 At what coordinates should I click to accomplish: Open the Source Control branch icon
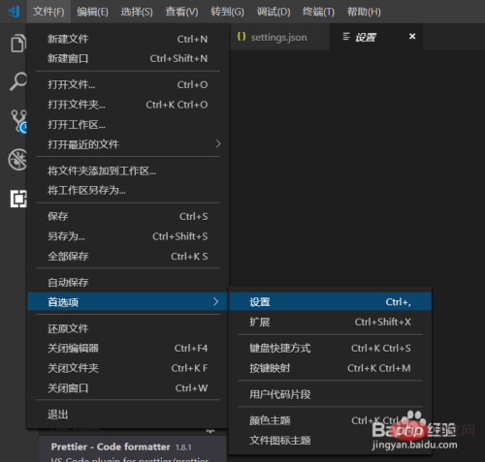coord(18,121)
